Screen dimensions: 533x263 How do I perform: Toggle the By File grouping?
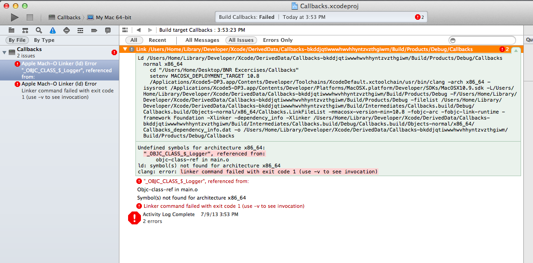(17, 40)
